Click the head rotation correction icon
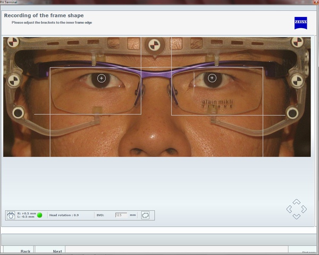The width and height of the screenshot is (319, 255). point(11,215)
